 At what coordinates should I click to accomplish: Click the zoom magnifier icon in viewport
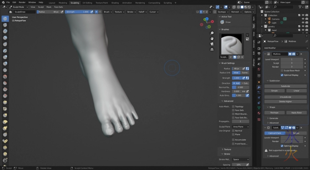click(x=212, y=33)
